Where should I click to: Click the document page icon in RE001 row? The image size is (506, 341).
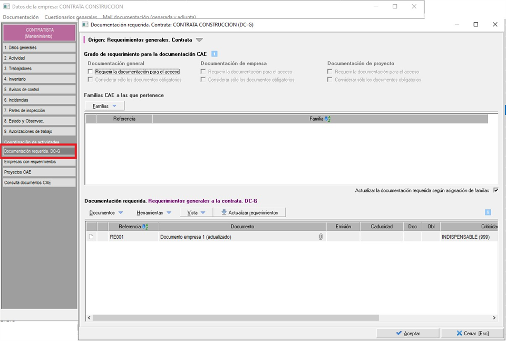point(91,237)
